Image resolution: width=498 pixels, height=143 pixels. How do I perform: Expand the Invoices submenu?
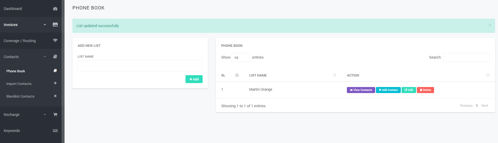click(x=45, y=25)
